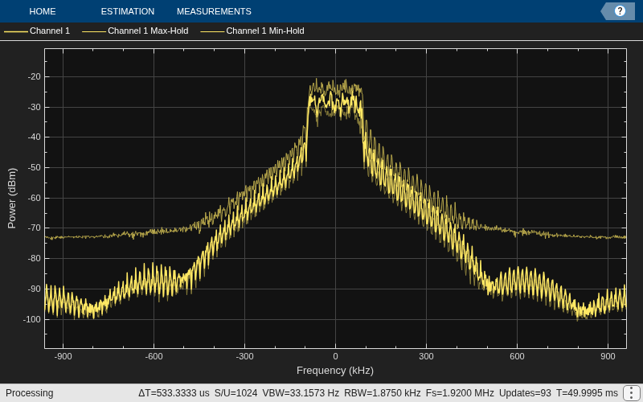Click the Fs=1.9200 MHz status value
This screenshot has height=402, width=643.
coord(460,393)
